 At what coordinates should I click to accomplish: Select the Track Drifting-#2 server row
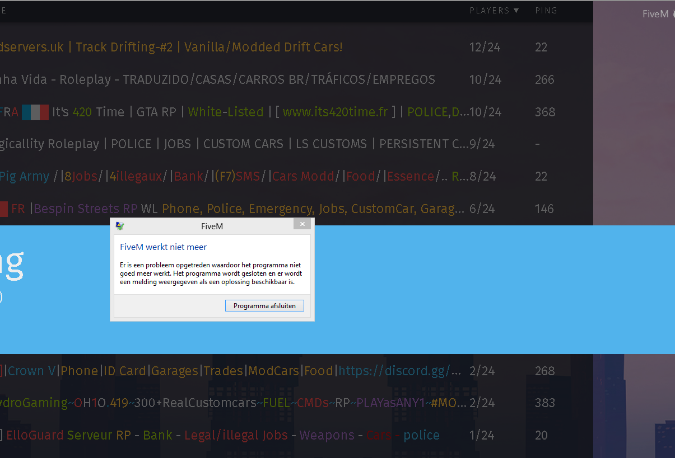[296, 47]
